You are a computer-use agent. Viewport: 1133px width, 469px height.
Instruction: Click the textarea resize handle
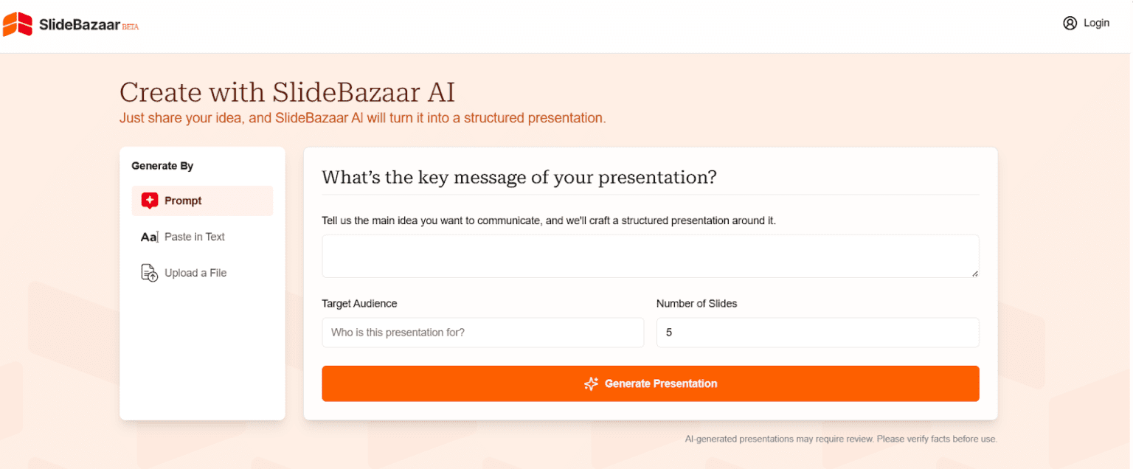click(x=975, y=274)
